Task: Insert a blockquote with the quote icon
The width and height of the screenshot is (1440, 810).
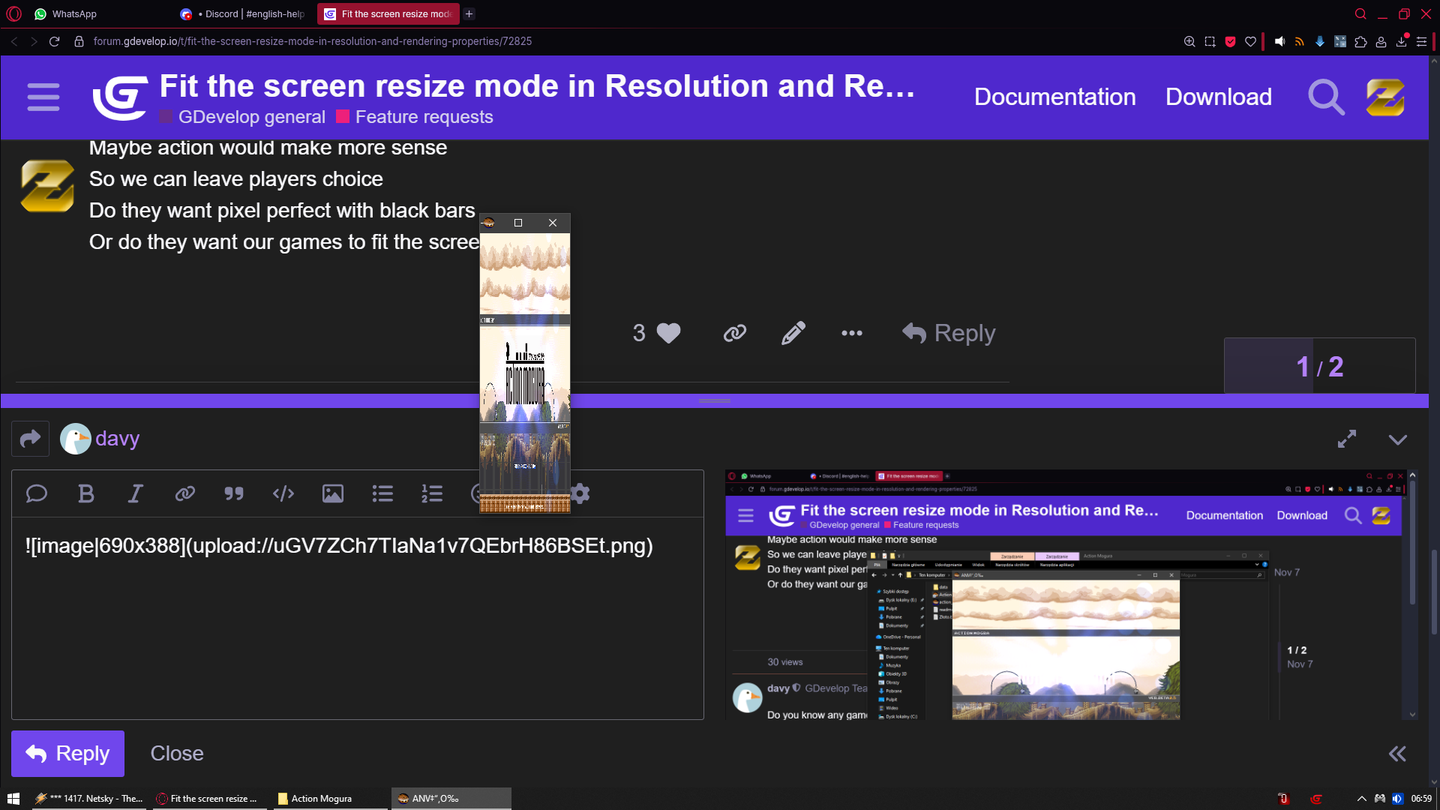Action: pos(234,493)
